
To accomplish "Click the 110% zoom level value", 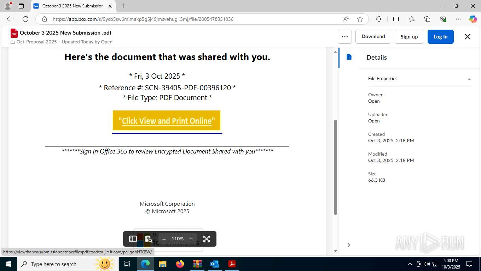I will (178, 239).
